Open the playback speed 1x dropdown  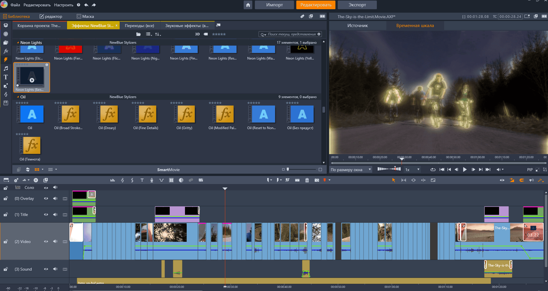[x=412, y=170]
